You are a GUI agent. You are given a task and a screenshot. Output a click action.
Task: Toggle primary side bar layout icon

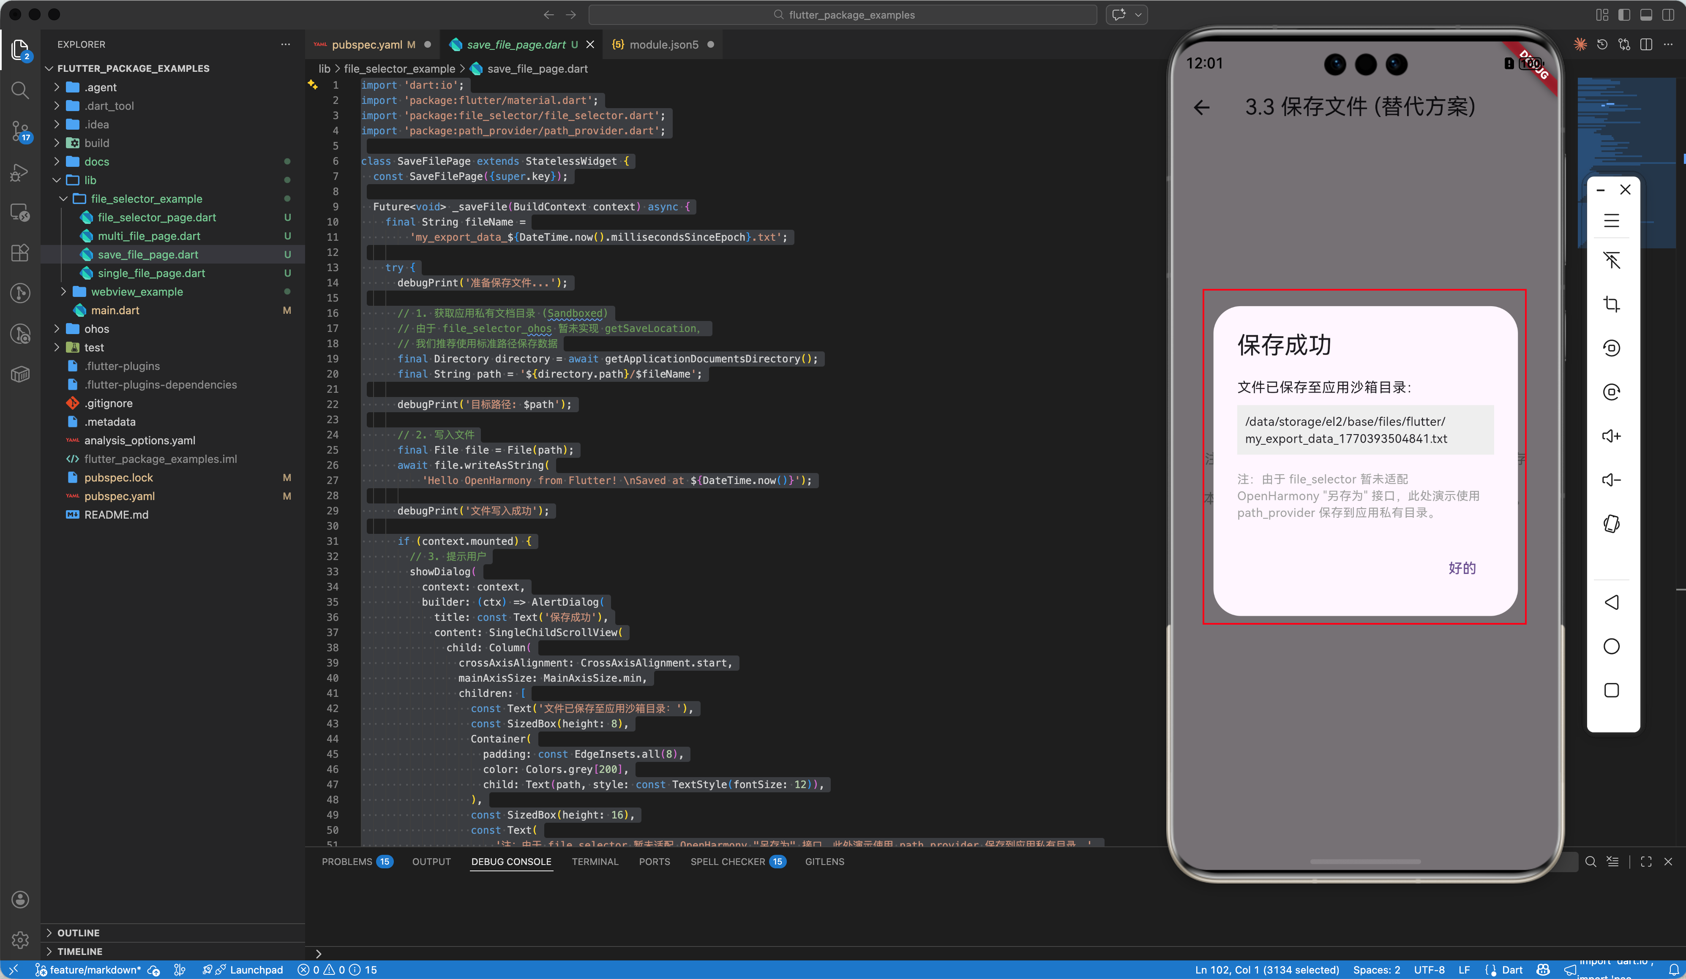[x=1624, y=15]
